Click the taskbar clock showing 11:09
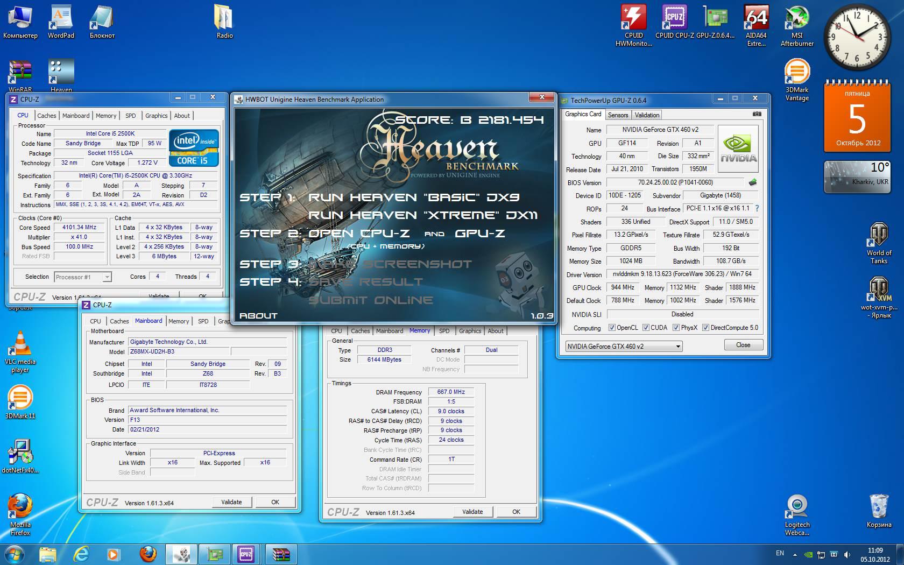The image size is (904, 565). pyautogui.click(x=875, y=554)
